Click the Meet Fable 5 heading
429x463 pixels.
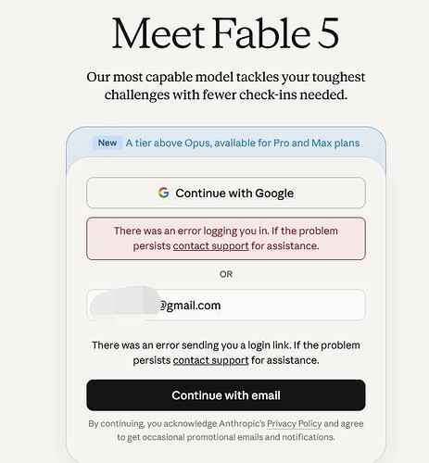pyautogui.click(x=226, y=33)
